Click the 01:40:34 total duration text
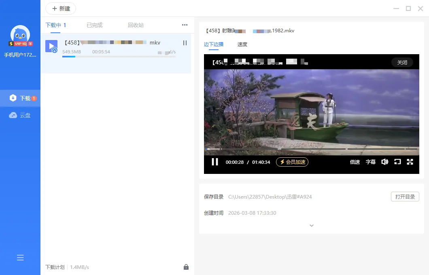 pyautogui.click(x=261, y=162)
